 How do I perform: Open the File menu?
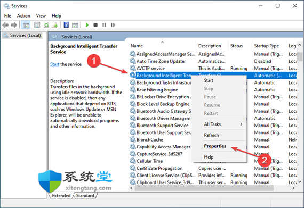[x=8, y=15]
